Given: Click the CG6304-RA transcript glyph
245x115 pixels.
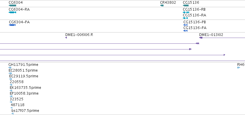Looking at the screenshot, I should point(12,12).
